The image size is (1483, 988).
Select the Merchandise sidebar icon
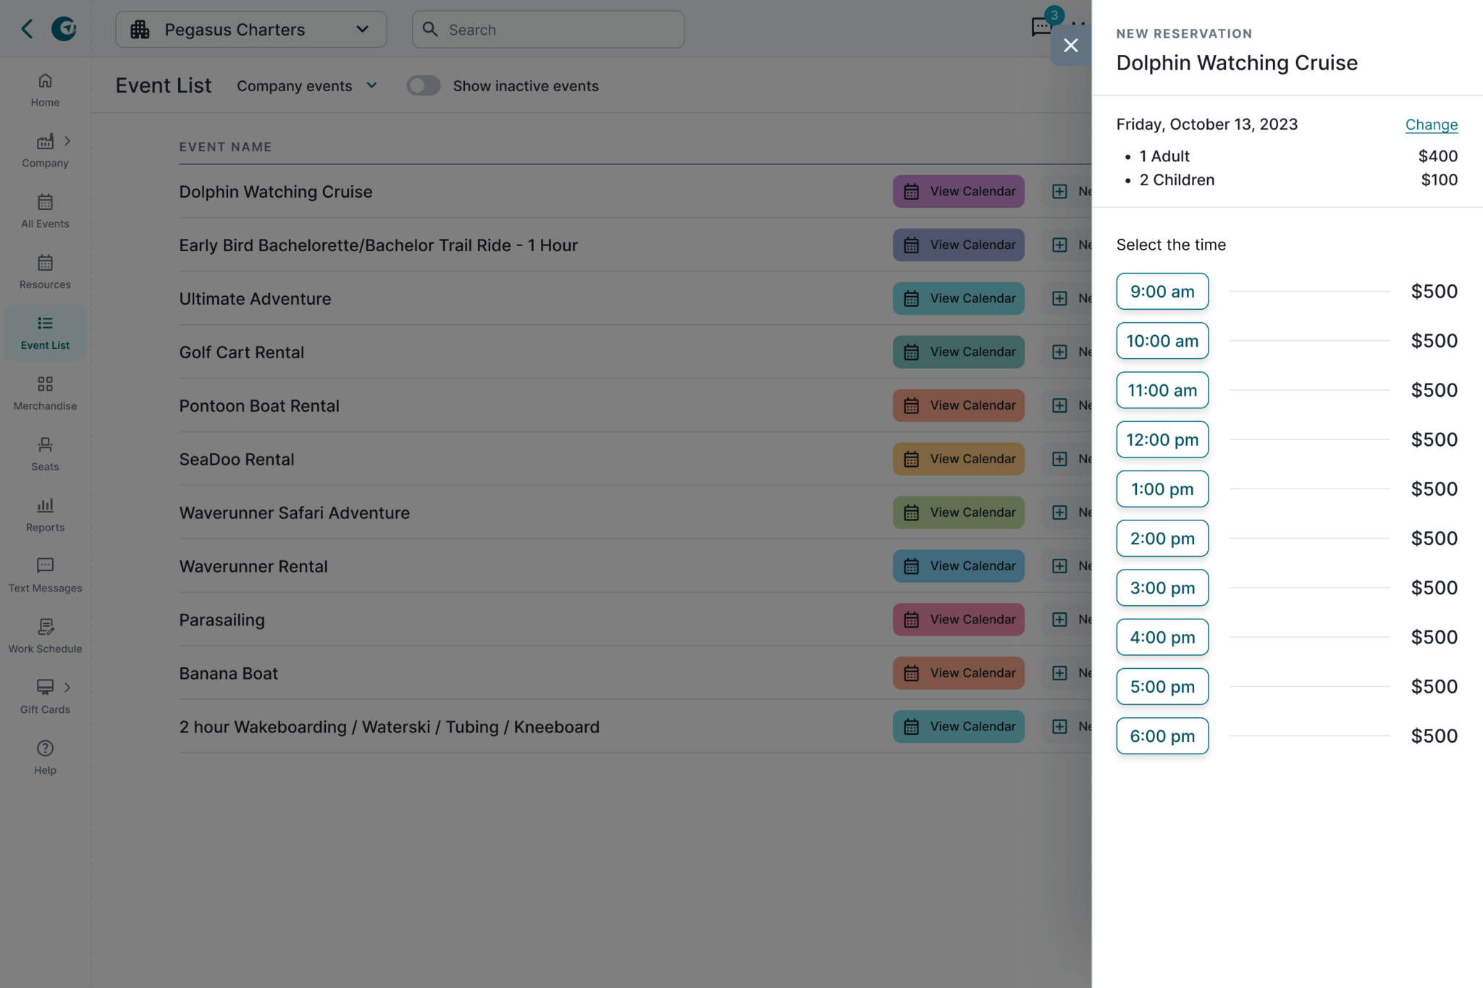[x=45, y=392]
